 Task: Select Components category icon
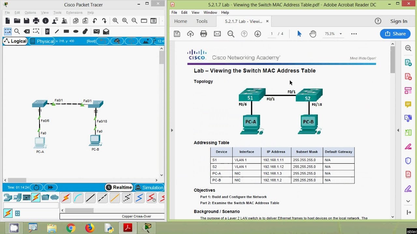(x=27, y=197)
